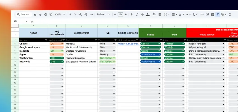Image resolution: width=238 pixels, height=112 pixels.
Task: Open the zoom 100% dropdown
Action: click(60, 15)
